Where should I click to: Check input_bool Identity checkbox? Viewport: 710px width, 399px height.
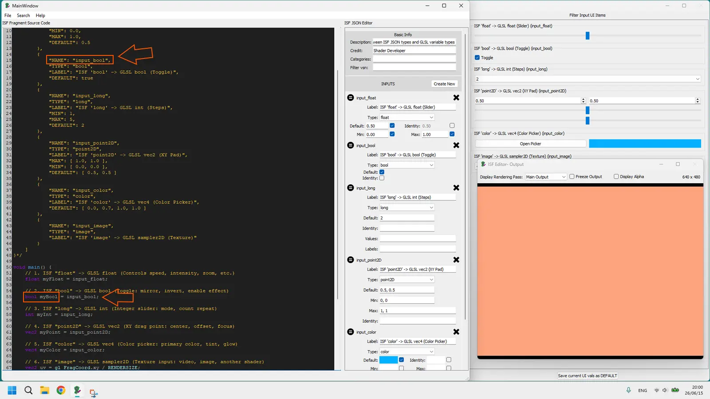pos(382,178)
